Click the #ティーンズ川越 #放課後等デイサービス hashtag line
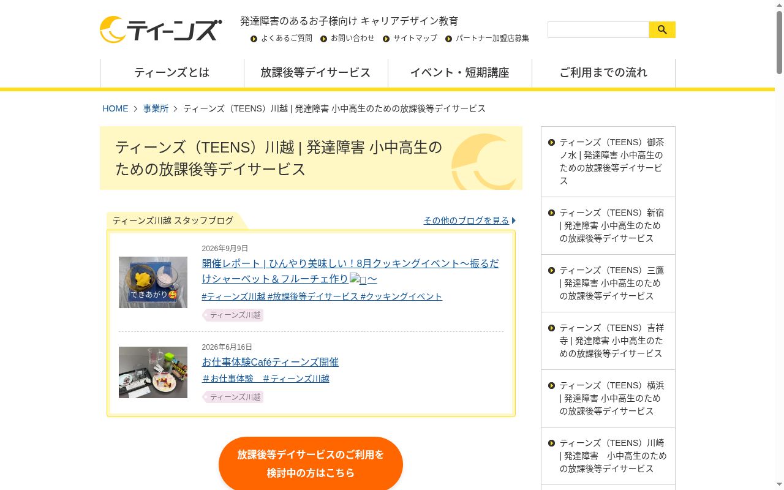The width and height of the screenshot is (784, 490). click(x=322, y=296)
